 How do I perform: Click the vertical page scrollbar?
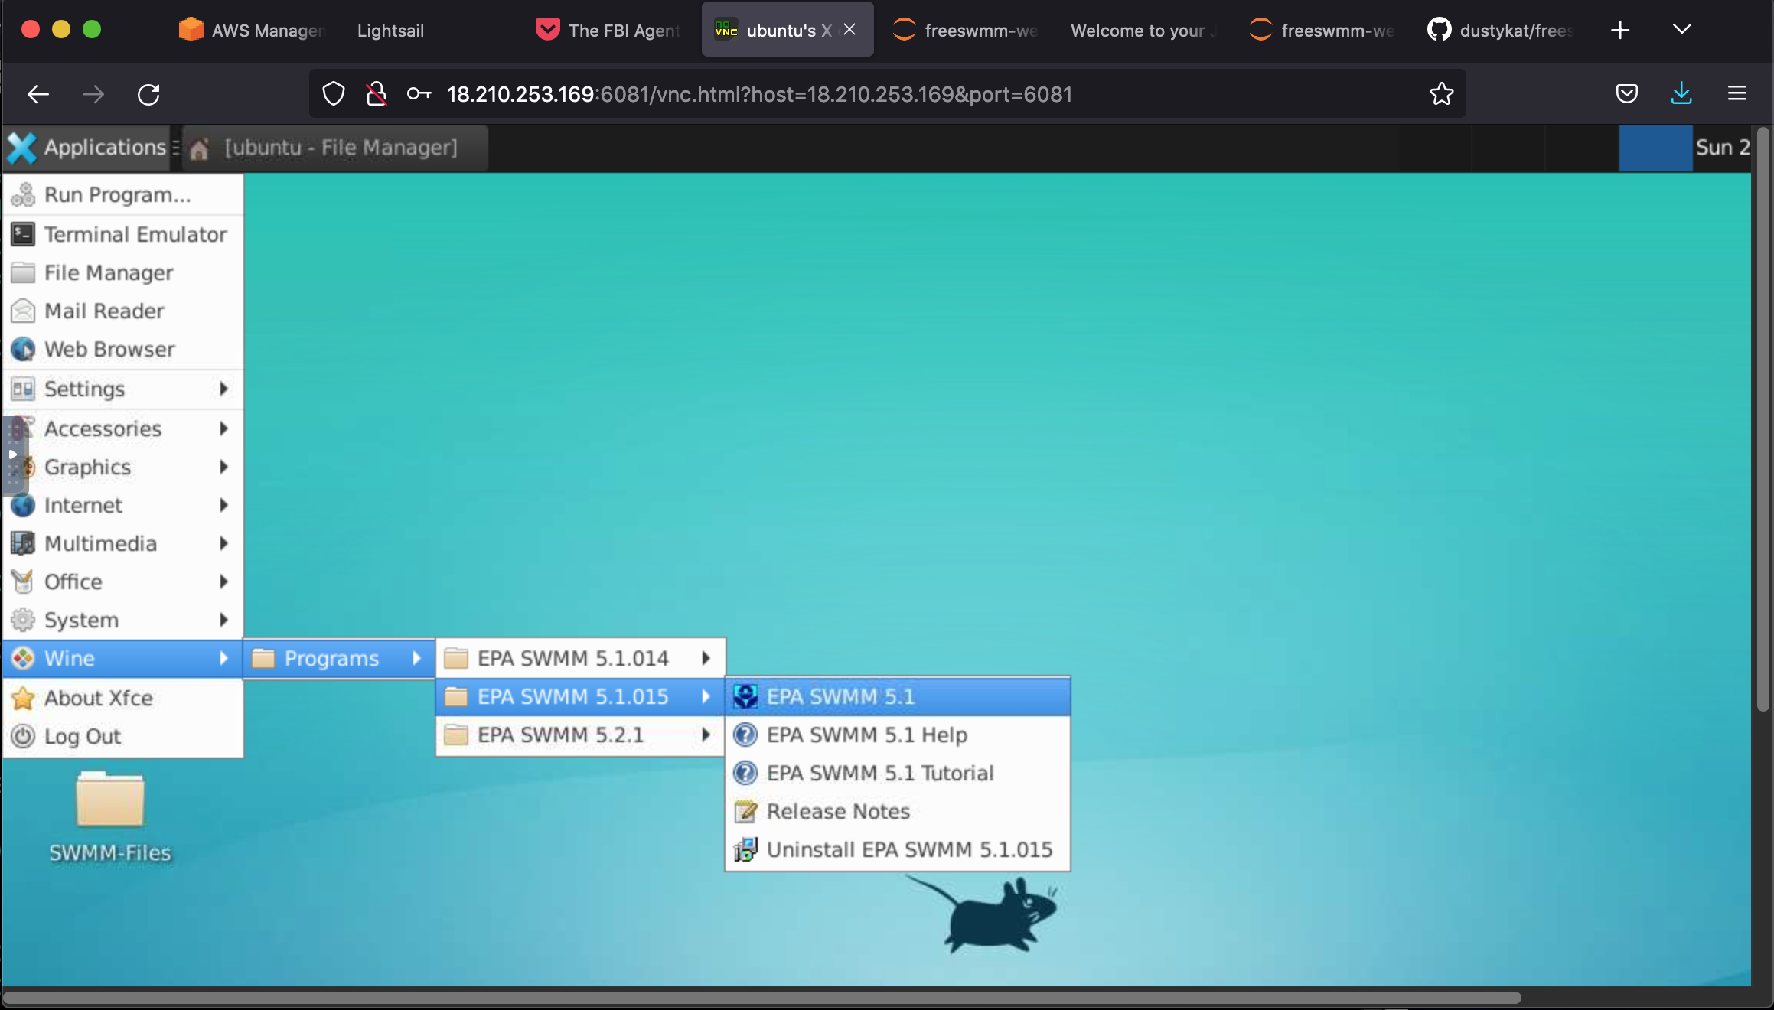(1763, 419)
